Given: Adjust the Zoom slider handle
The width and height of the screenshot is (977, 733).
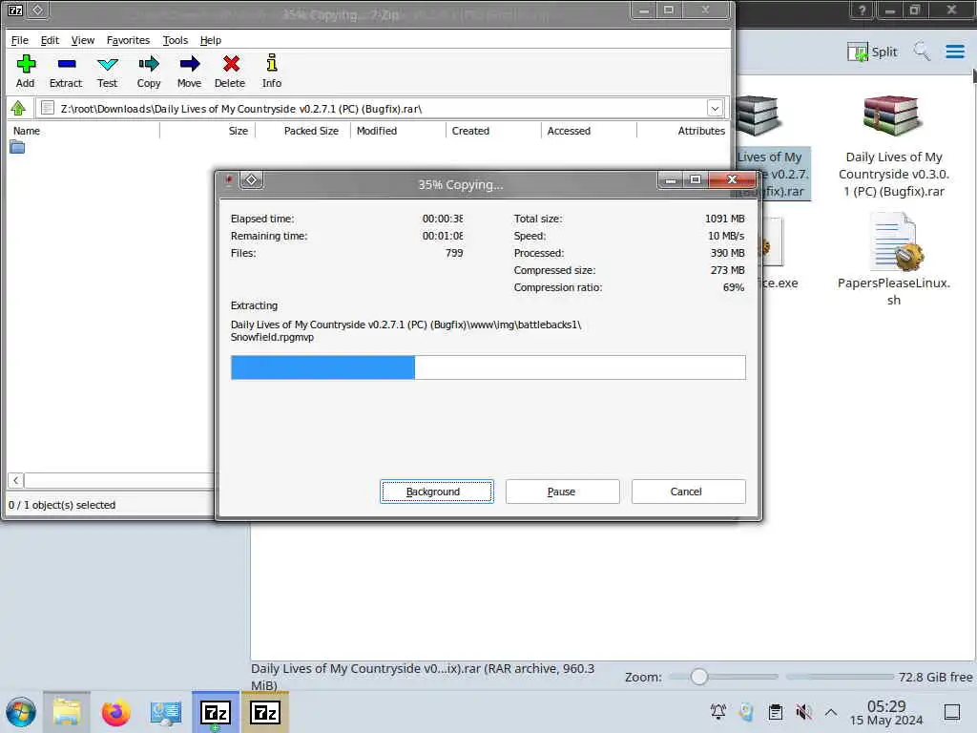Looking at the screenshot, I should 698,677.
